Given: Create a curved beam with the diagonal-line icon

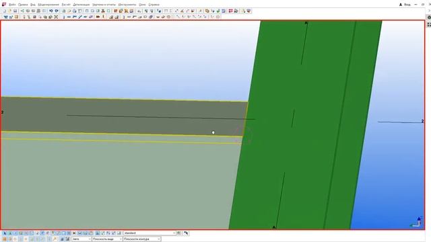Looking at the screenshot, I should 80,17.
